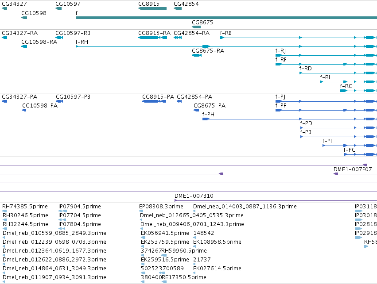
Task: Select the CG8675-RA transcript label
Action: pyautogui.click(x=208, y=51)
